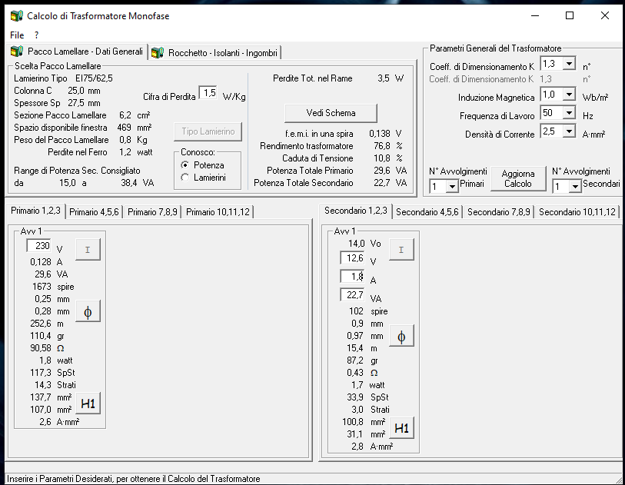Click the Vedi Schema button
This screenshot has width=625, height=485.
(x=331, y=113)
